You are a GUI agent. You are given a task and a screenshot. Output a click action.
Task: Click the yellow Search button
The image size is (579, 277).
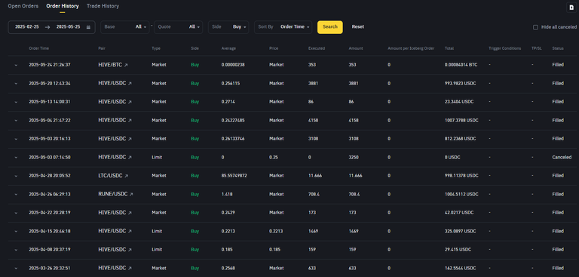point(330,27)
